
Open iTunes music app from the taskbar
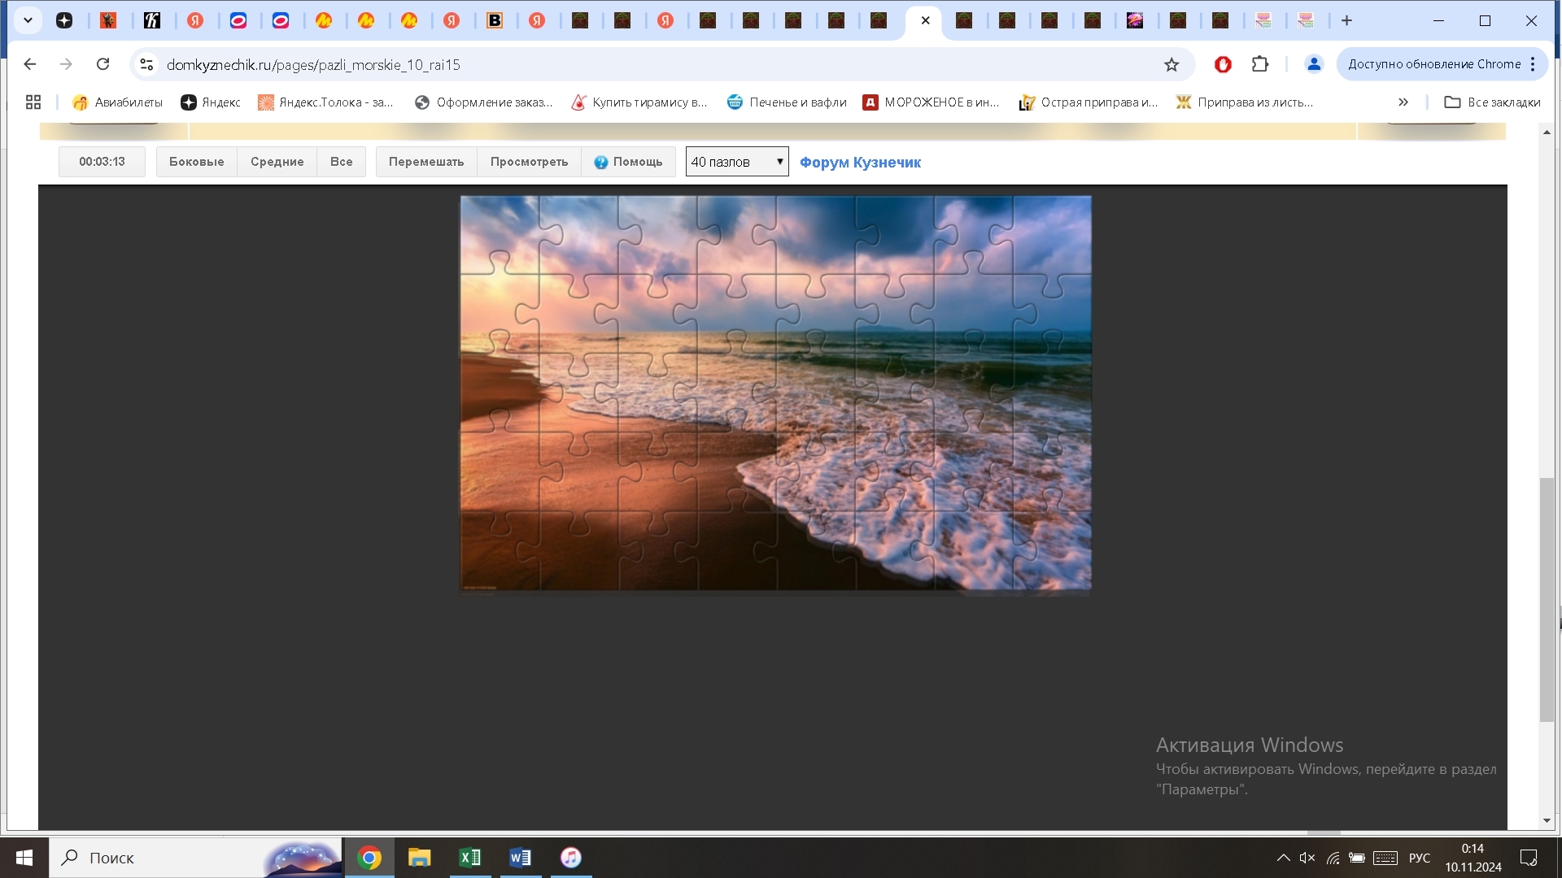(x=571, y=858)
